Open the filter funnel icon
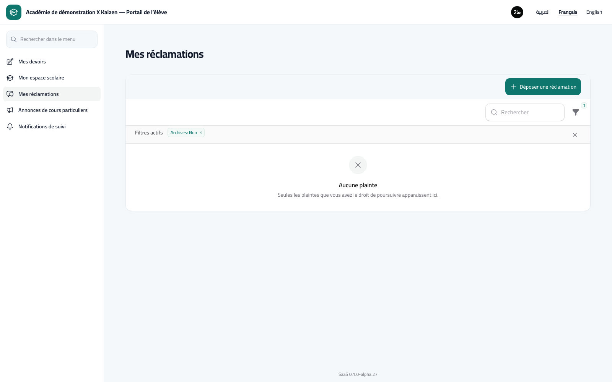The width and height of the screenshot is (612, 382). tap(575, 112)
